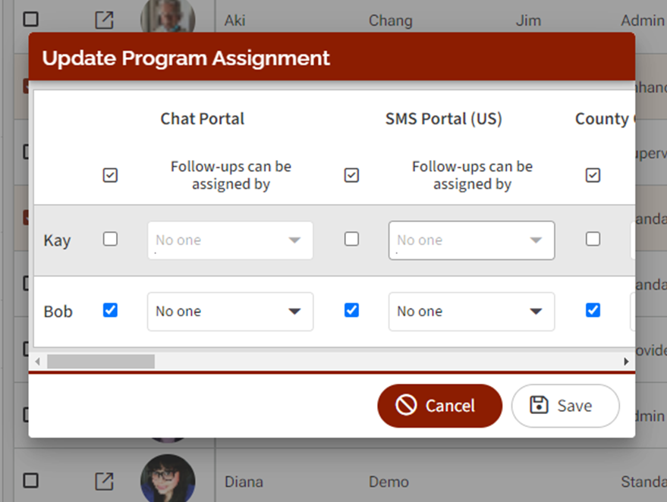This screenshot has width=667, height=502.
Task: Check Kay's SMS Portal checkbox
Action: (x=351, y=240)
